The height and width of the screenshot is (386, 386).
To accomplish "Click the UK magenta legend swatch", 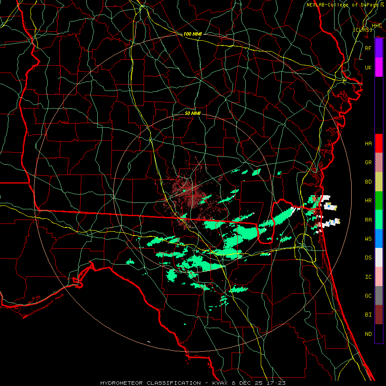I will tap(379, 67).
